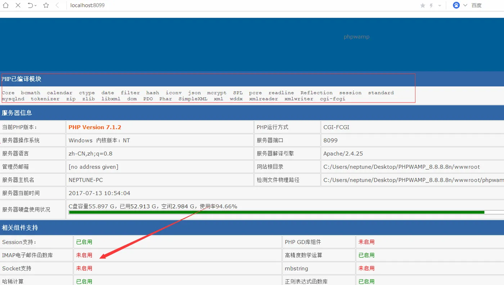The height and width of the screenshot is (285, 504).
Task: Click the Baidu paw search engine icon
Action: pyautogui.click(x=456, y=5)
